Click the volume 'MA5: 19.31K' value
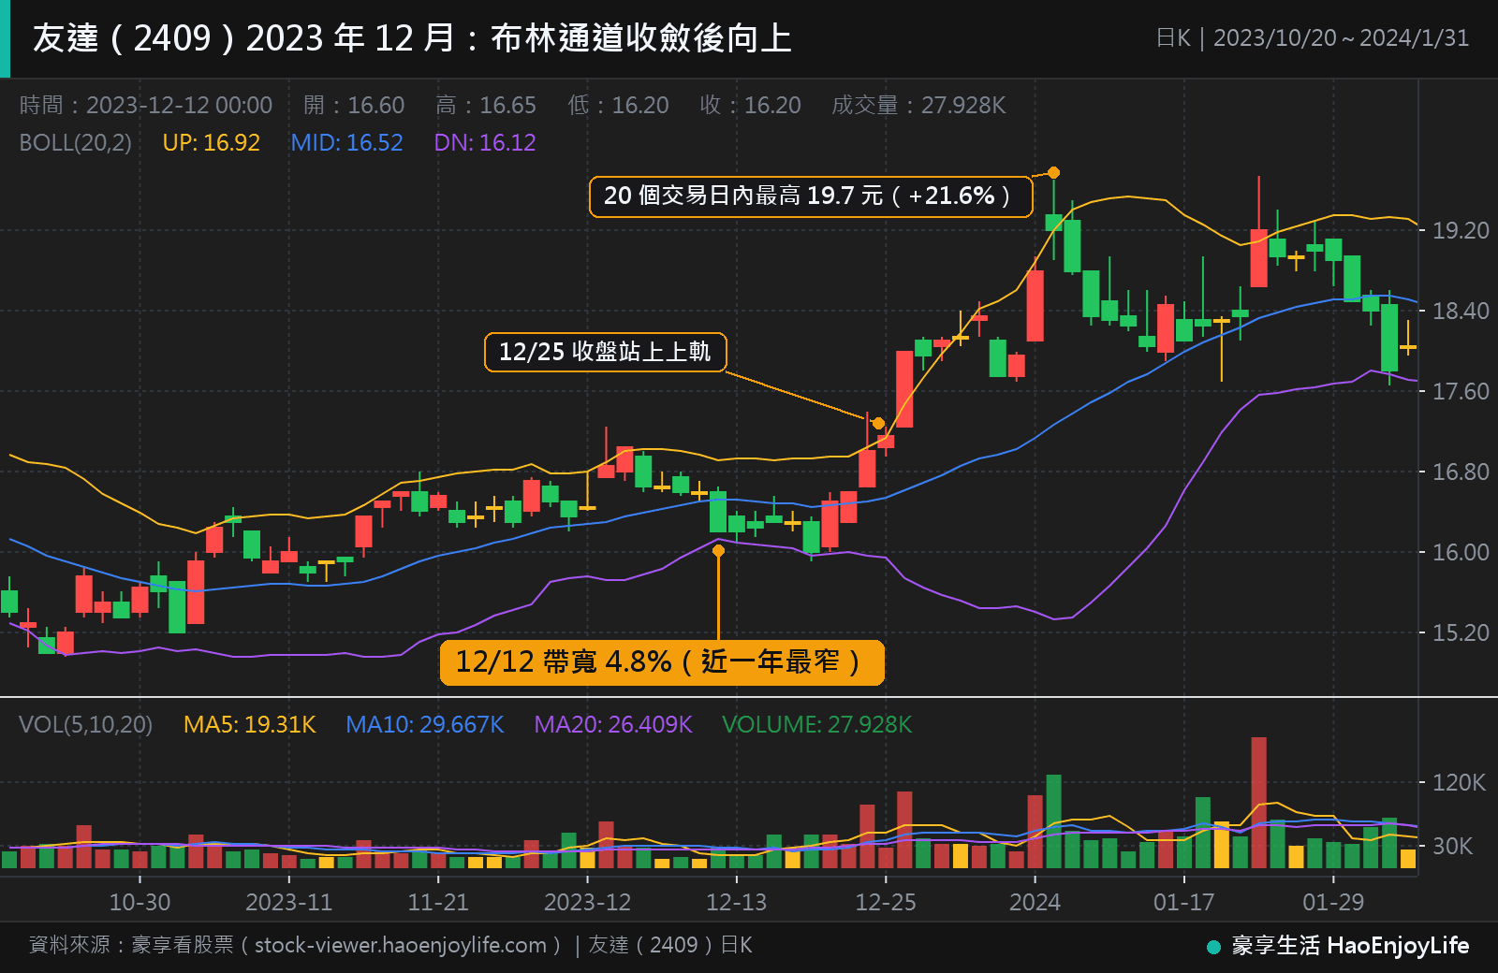The image size is (1498, 973). 250,724
